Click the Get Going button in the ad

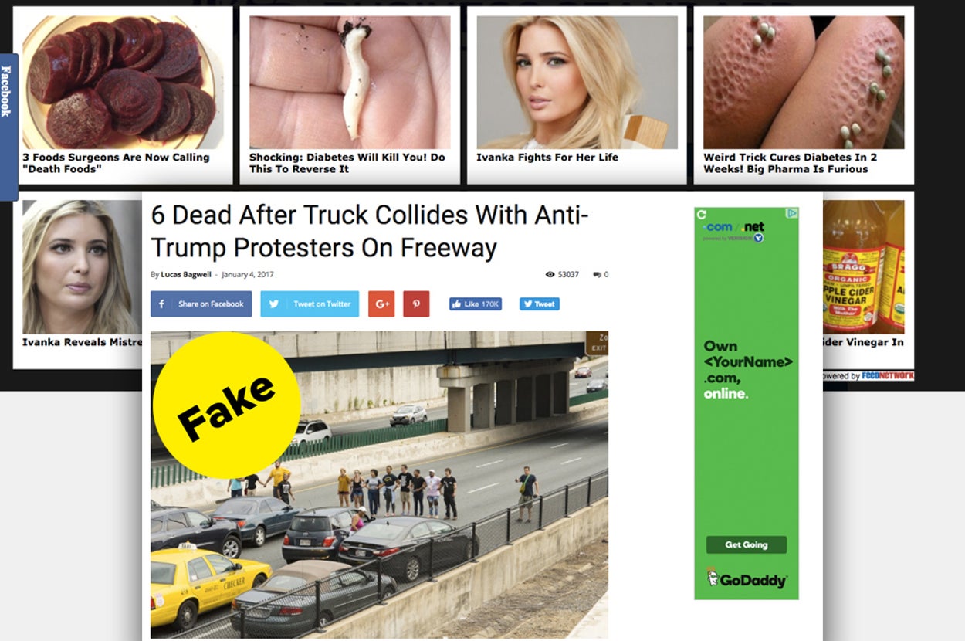[746, 544]
